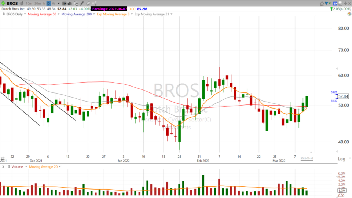
Task: Click the small arrow near the 60.00 price
Action: 337,69
